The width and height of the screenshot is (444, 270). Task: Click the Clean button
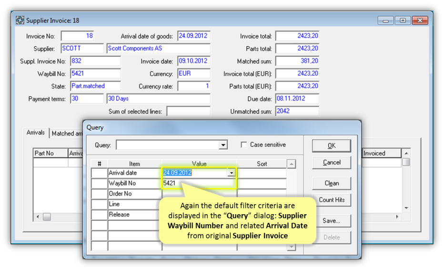pos(331,183)
